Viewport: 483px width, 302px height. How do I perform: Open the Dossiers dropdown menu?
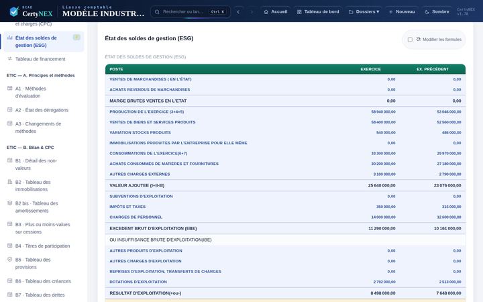364,11
